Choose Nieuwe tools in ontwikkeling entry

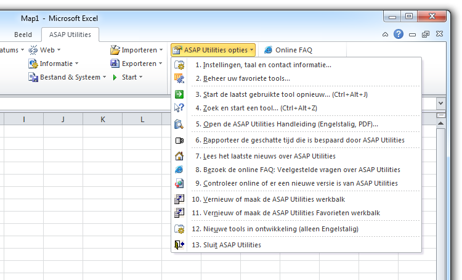pos(296,229)
